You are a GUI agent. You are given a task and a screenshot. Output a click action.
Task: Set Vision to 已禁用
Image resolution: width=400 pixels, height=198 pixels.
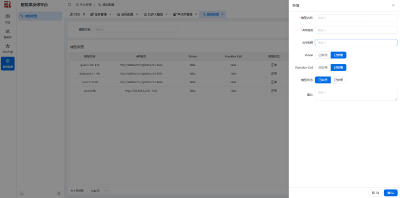tap(338, 55)
